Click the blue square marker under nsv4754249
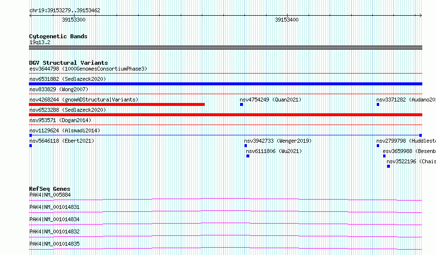 click(242, 104)
